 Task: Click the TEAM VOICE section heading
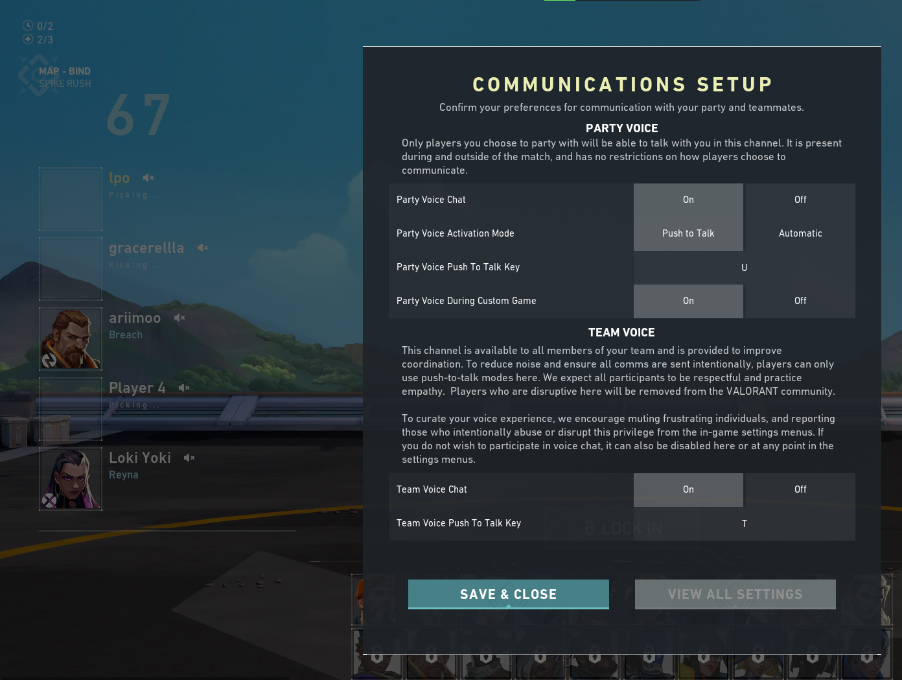click(x=621, y=333)
